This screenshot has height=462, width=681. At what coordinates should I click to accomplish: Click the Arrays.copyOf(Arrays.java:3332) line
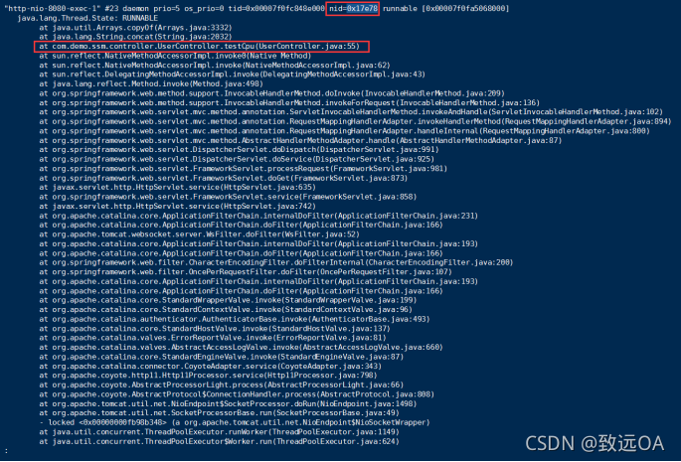(x=135, y=28)
